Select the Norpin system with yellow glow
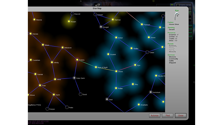223x125 pixels. pyautogui.click(x=69, y=21)
